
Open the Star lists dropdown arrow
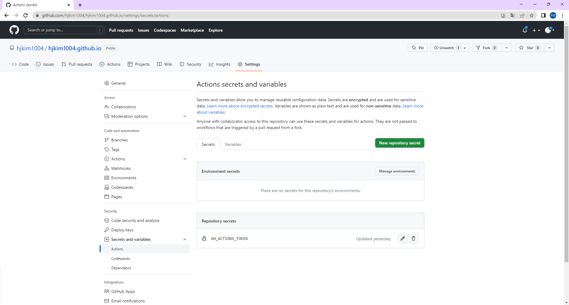(549, 48)
